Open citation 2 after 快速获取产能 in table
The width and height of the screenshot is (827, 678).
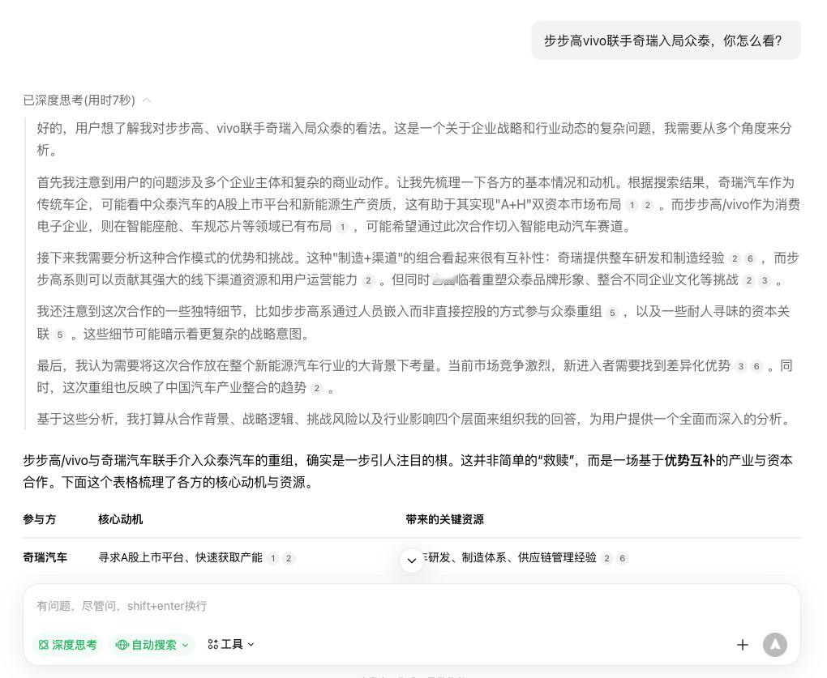(289, 558)
